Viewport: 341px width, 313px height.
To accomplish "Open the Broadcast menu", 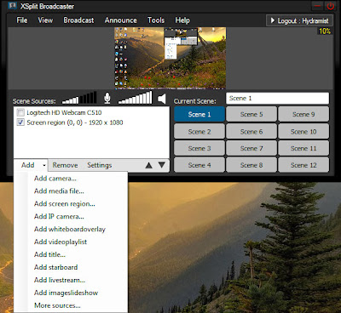I will tap(78, 20).
